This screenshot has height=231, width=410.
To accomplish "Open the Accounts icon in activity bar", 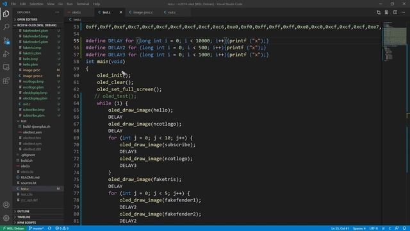I will coord(6,205).
